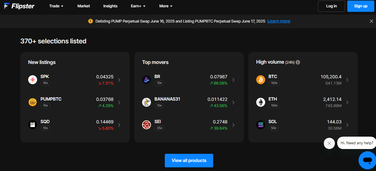Click the Solana SOL icon
376x171 pixels.
click(x=261, y=125)
